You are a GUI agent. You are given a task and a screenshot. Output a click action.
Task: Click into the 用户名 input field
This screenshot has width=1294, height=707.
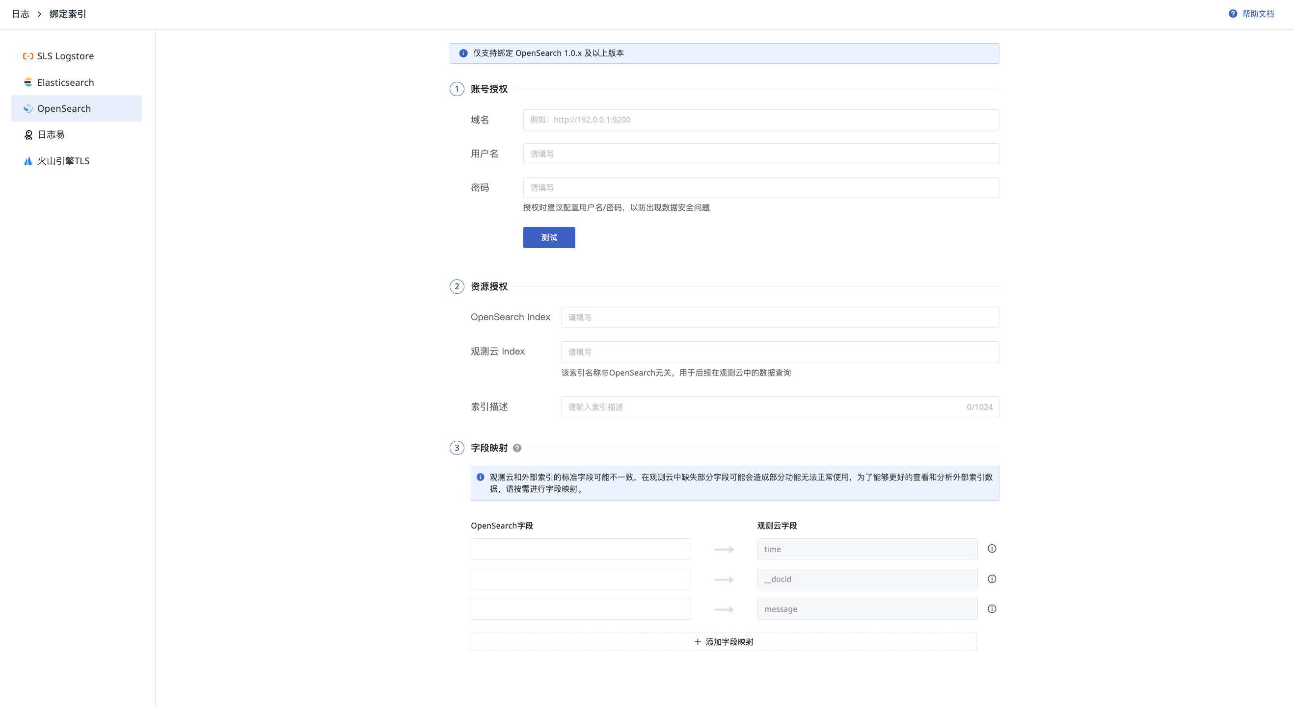click(x=760, y=153)
